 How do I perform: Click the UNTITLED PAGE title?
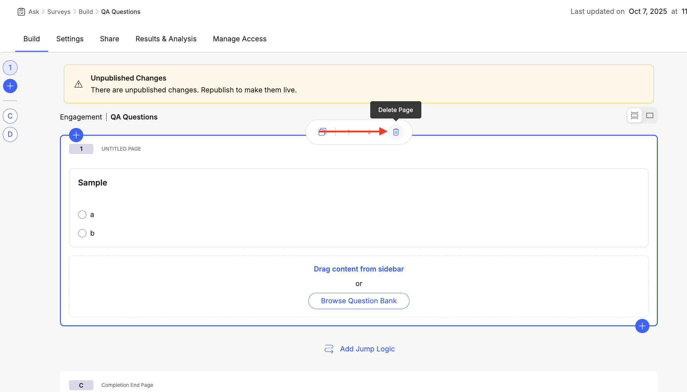pos(121,149)
